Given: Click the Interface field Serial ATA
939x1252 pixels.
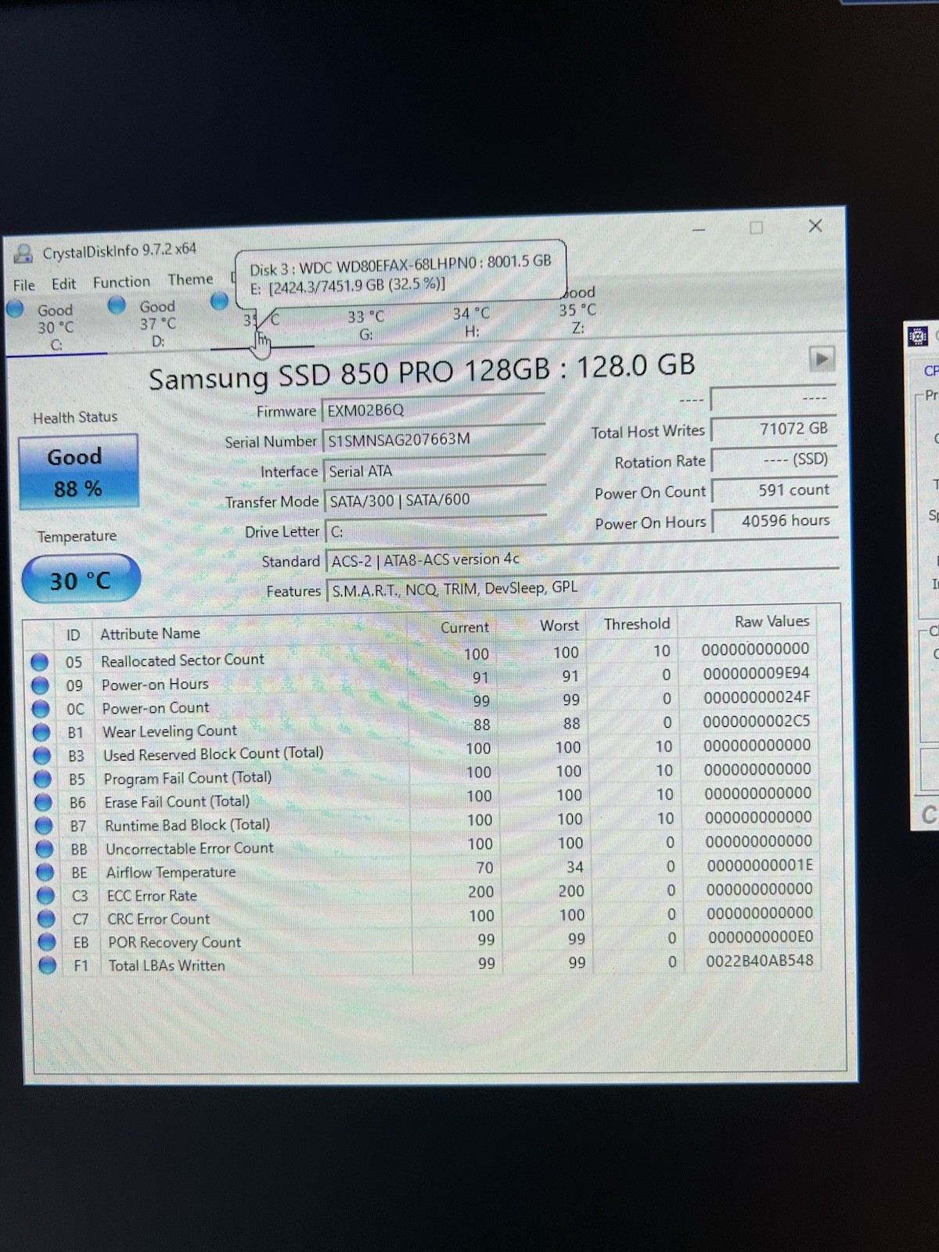Looking at the screenshot, I should click(x=434, y=470).
